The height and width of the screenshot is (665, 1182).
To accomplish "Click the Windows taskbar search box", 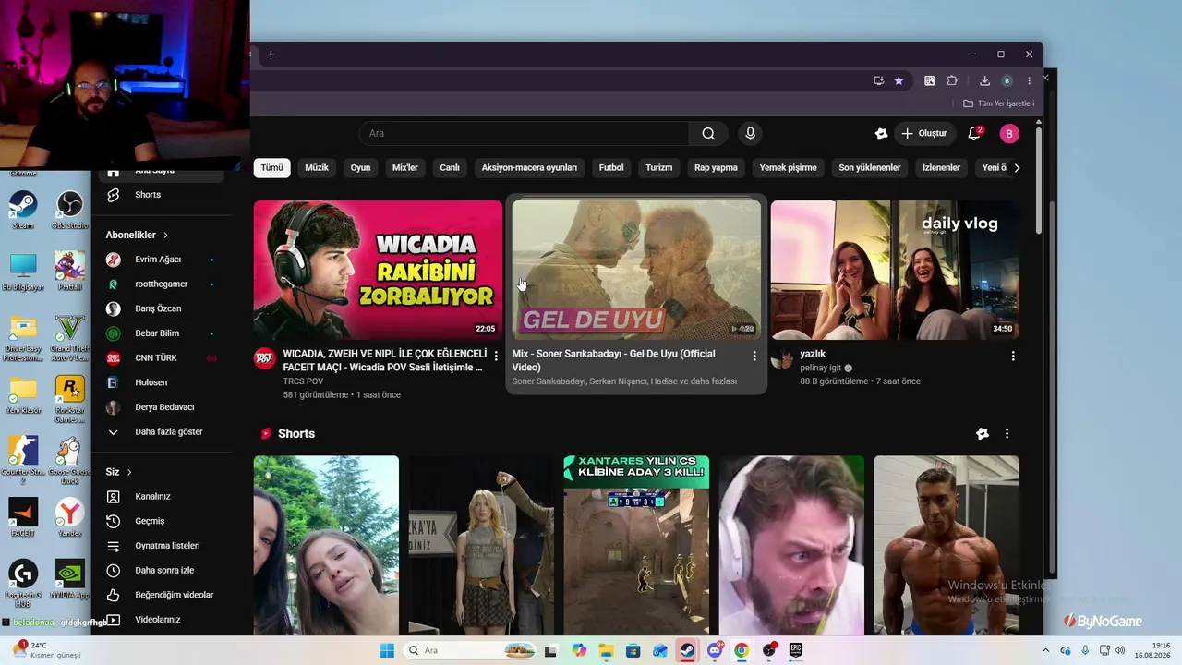I will [x=471, y=650].
